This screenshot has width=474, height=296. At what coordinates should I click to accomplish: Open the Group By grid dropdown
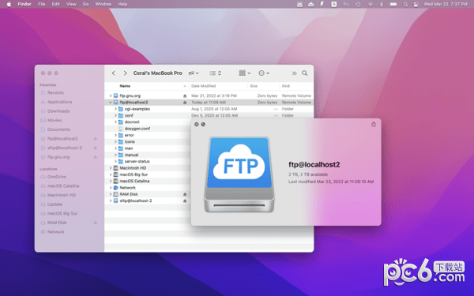(245, 73)
